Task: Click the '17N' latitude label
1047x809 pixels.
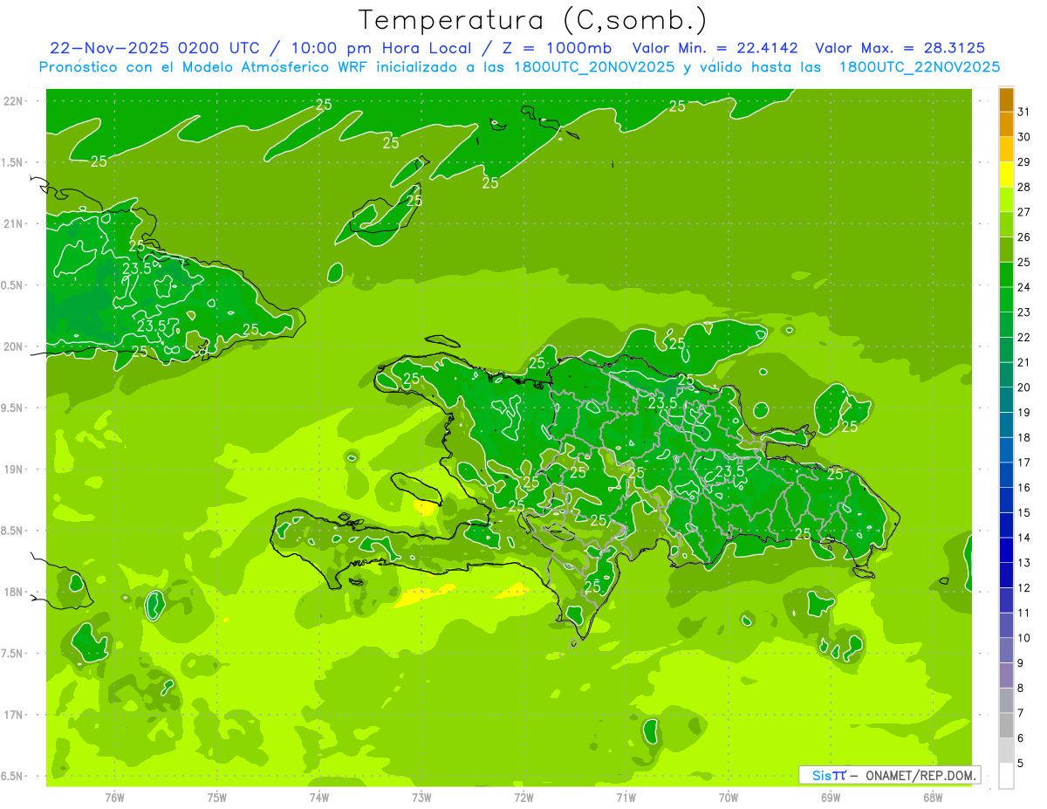Action: [13, 715]
